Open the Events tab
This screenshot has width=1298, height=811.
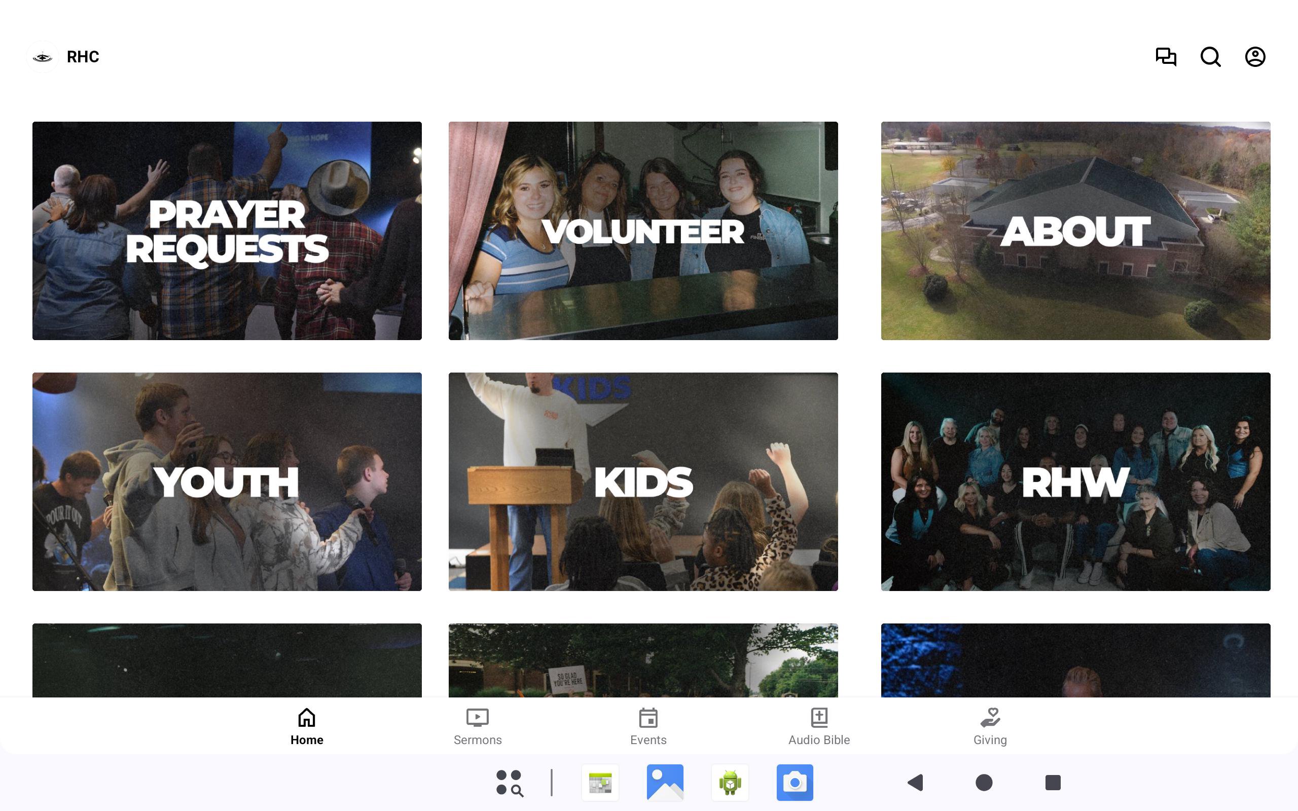[x=648, y=726]
